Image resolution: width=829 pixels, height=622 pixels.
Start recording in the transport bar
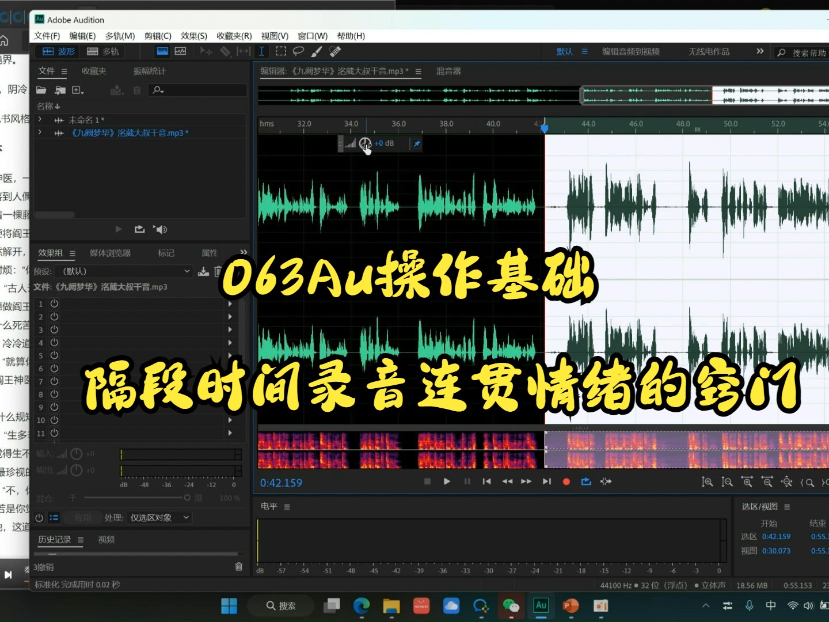tap(566, 481)
